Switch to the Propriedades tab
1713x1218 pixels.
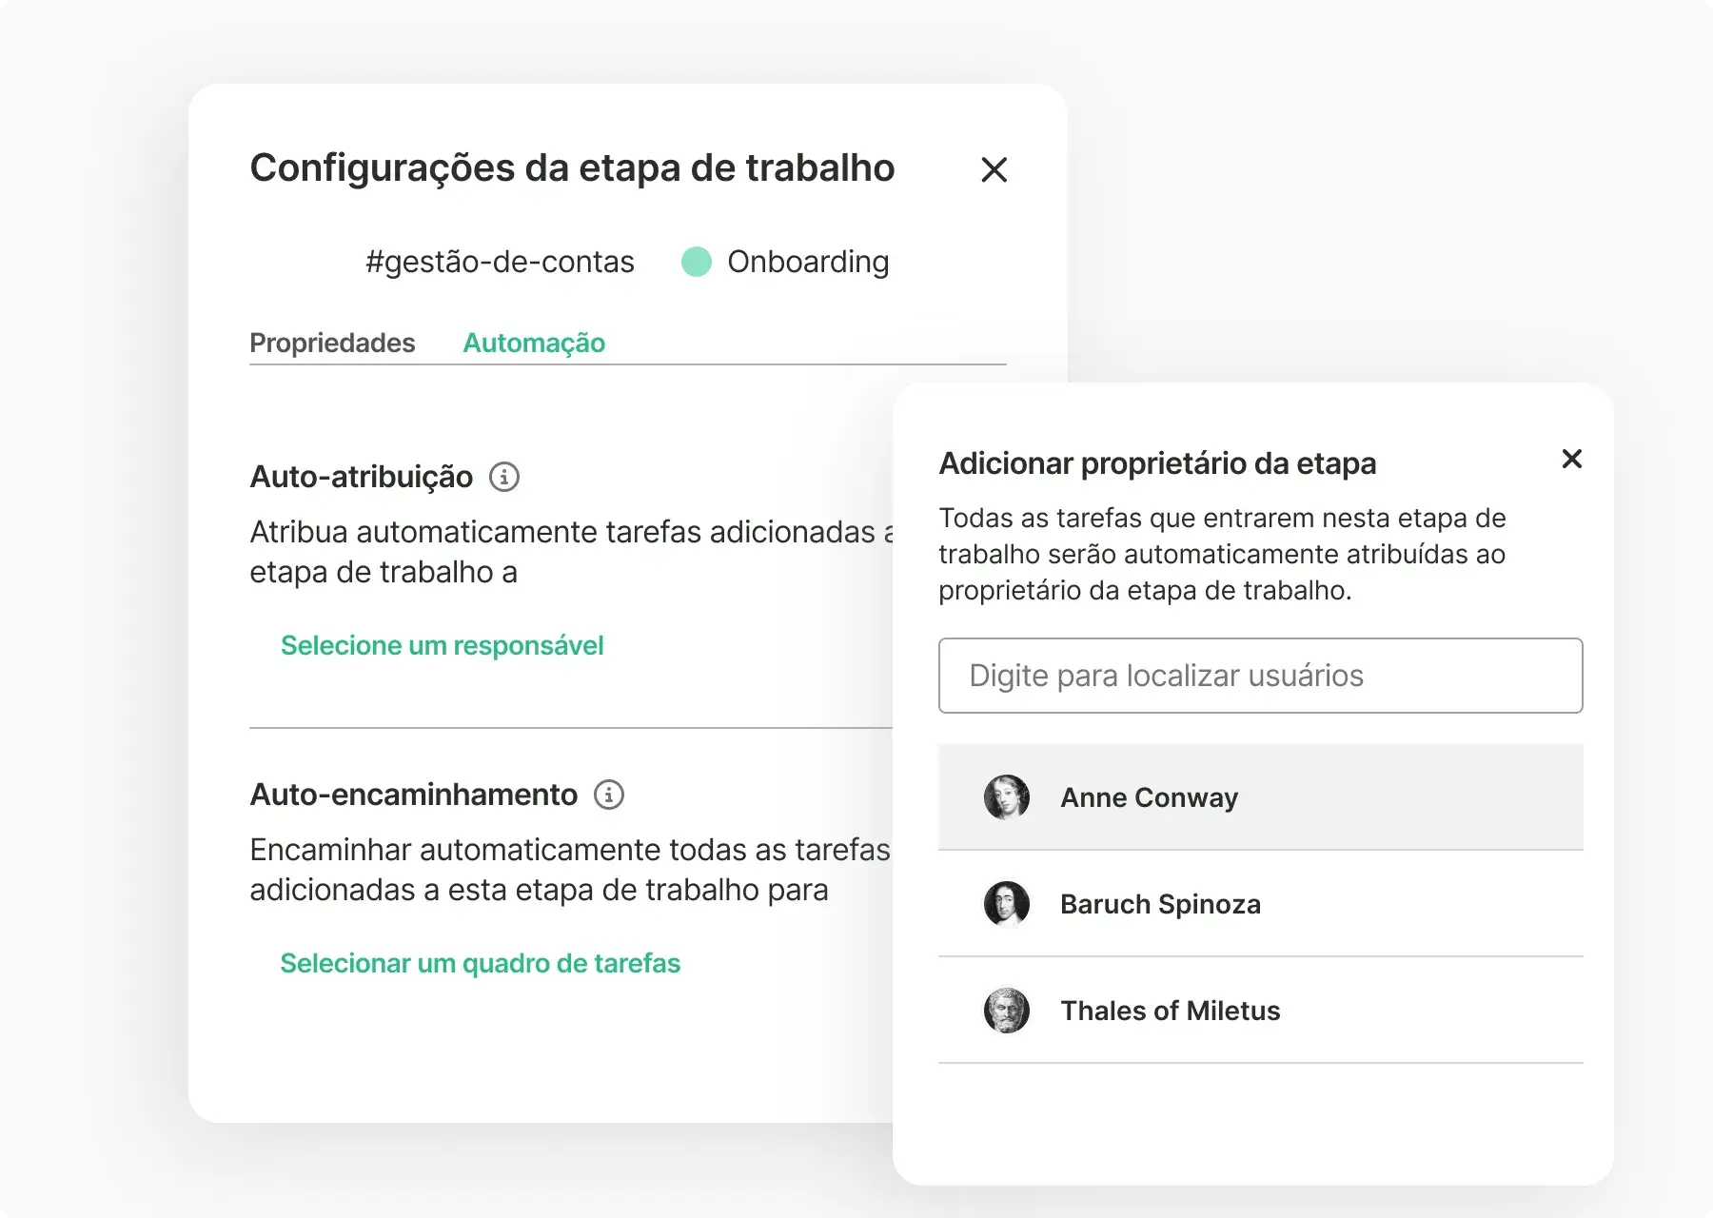point(332,343)
